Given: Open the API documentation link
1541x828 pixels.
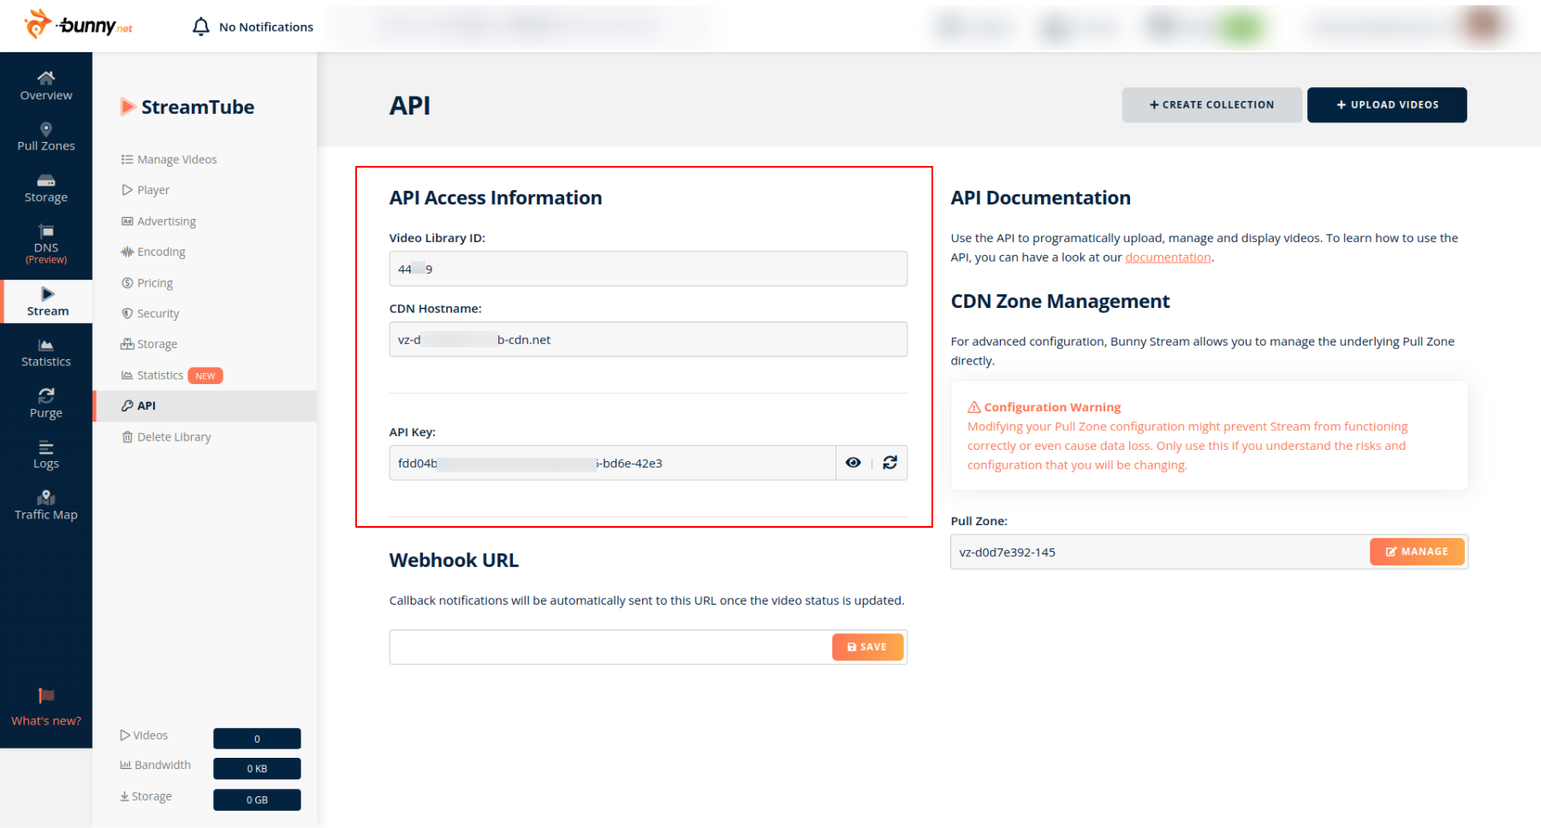Looking at the screenshot, I should tap(1168, 257).
